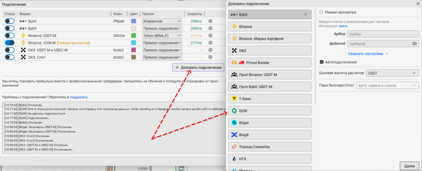Open settings gear for Khabarovsk Bybit connection
The image size is (422, 171).
click(x=210, y=21)
